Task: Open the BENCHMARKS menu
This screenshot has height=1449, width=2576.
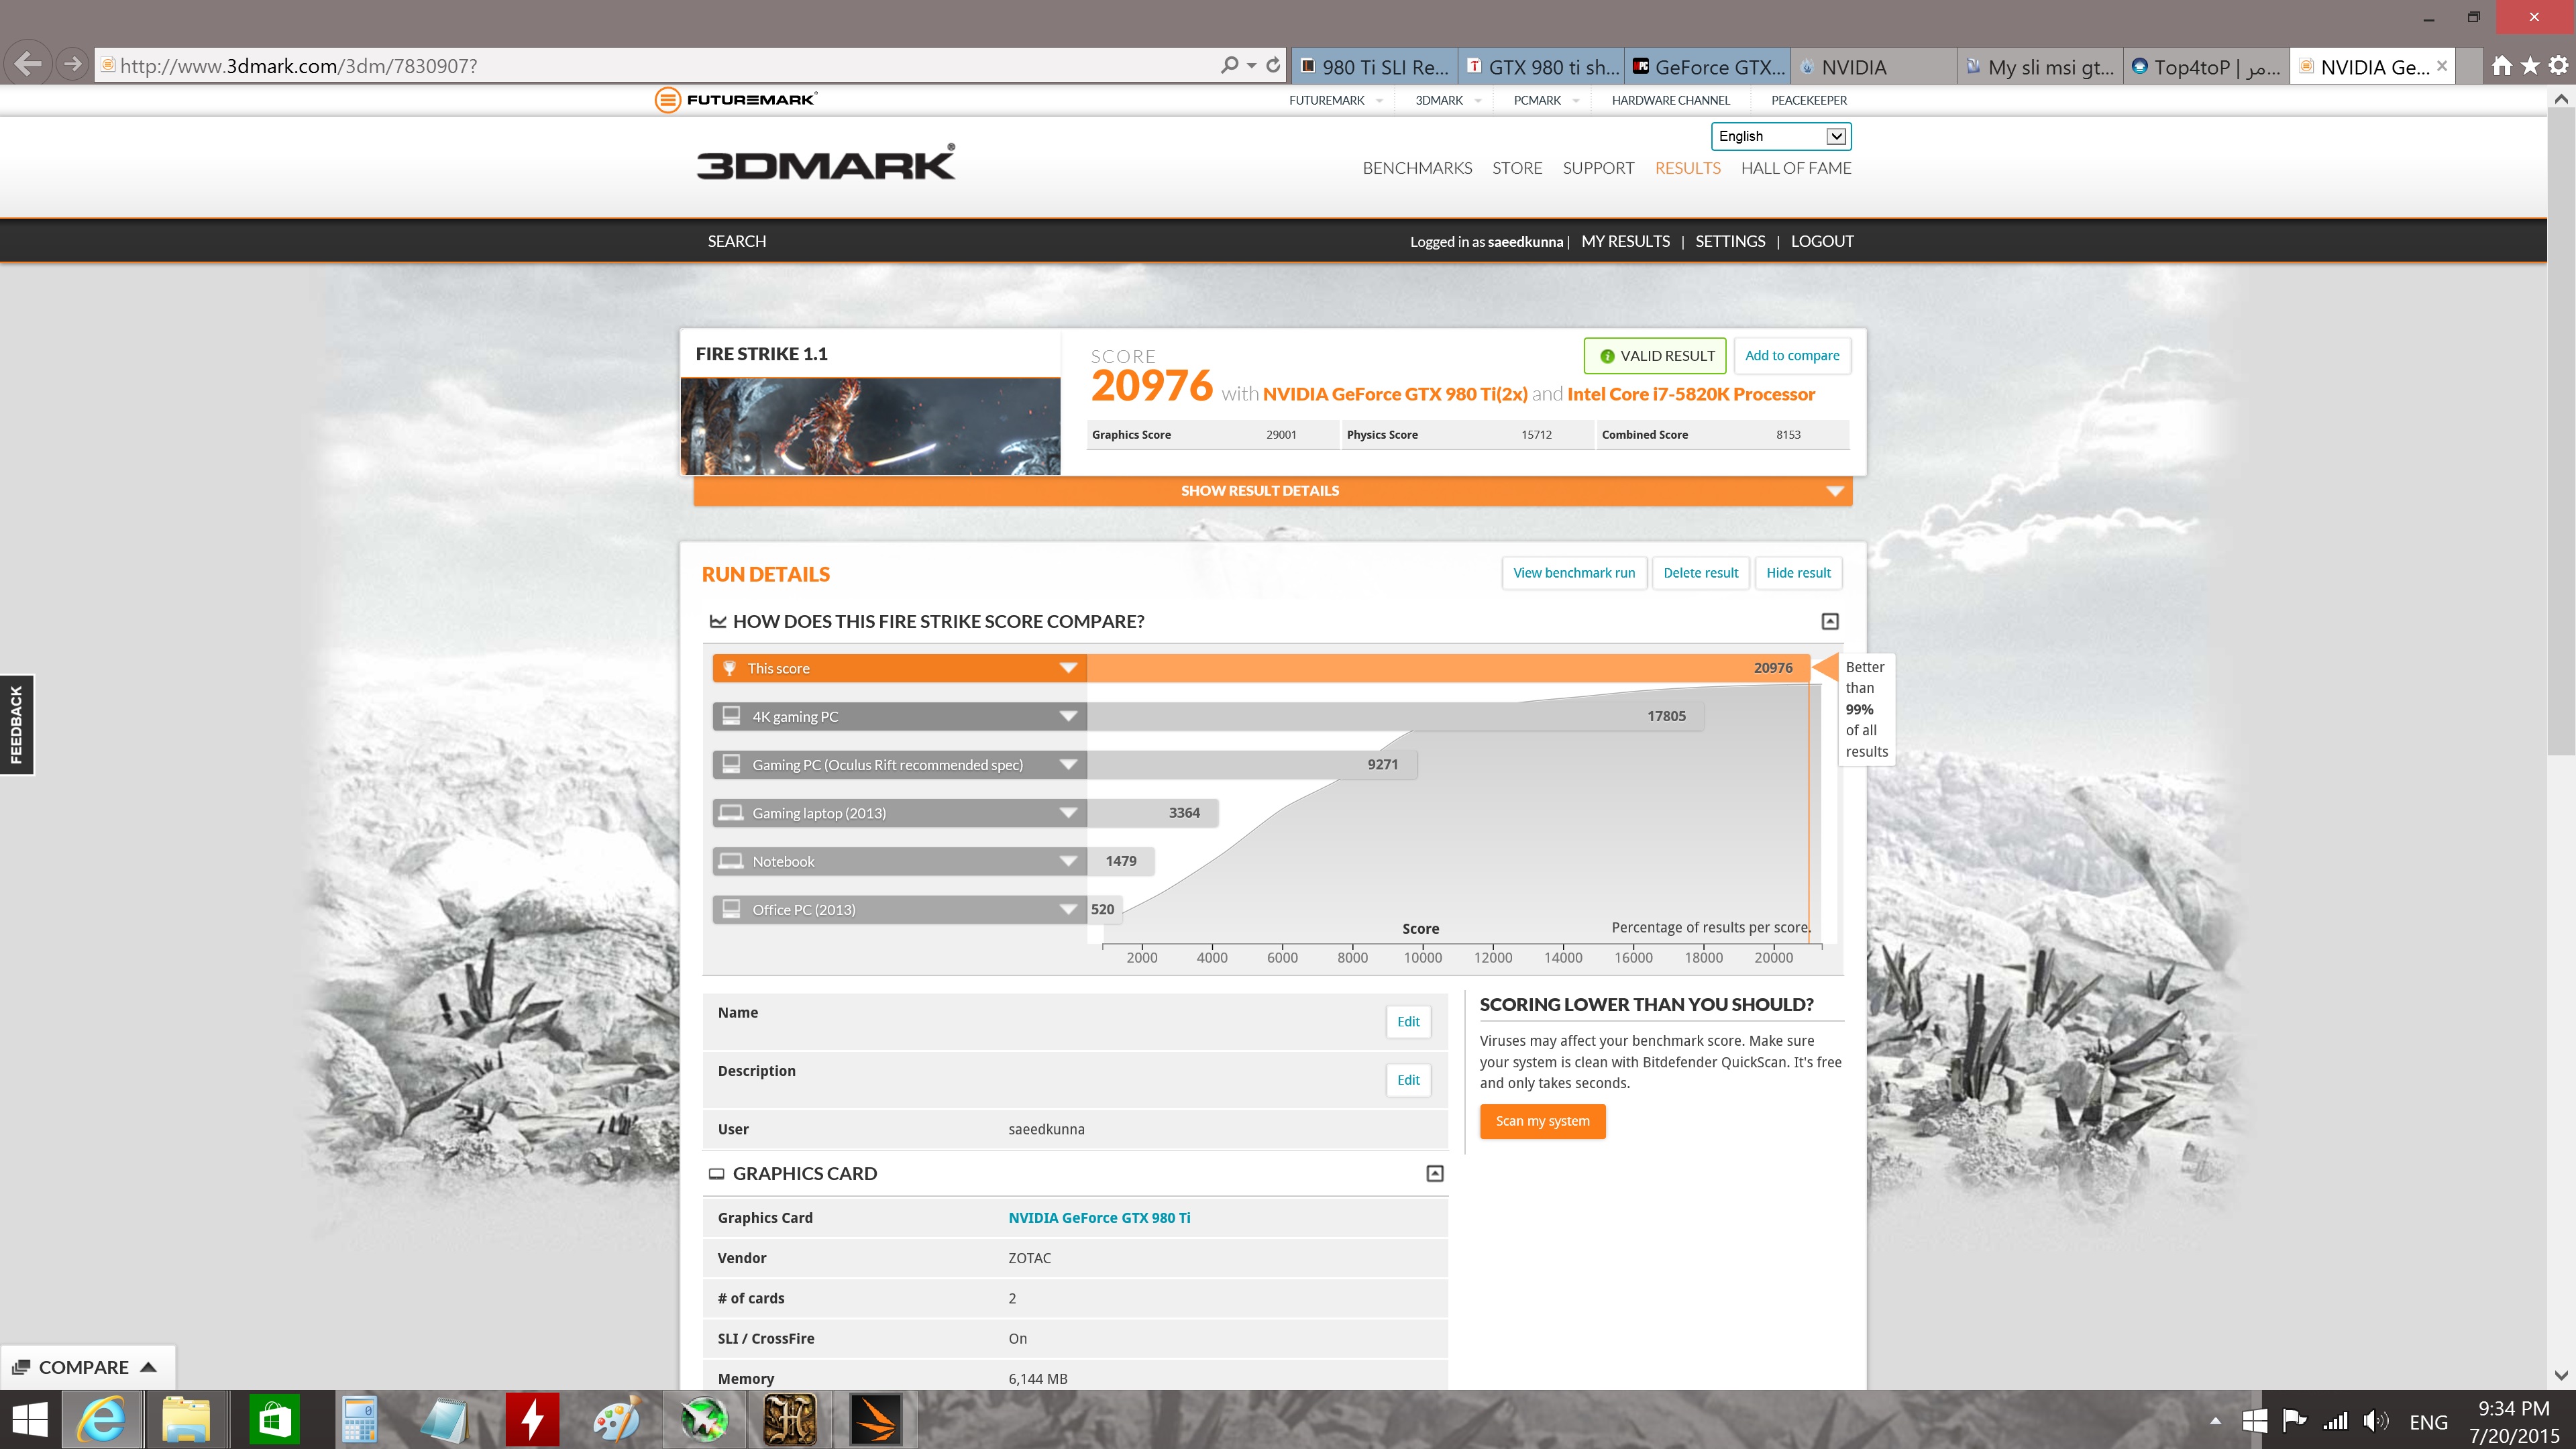Action: click(1417, 168)
